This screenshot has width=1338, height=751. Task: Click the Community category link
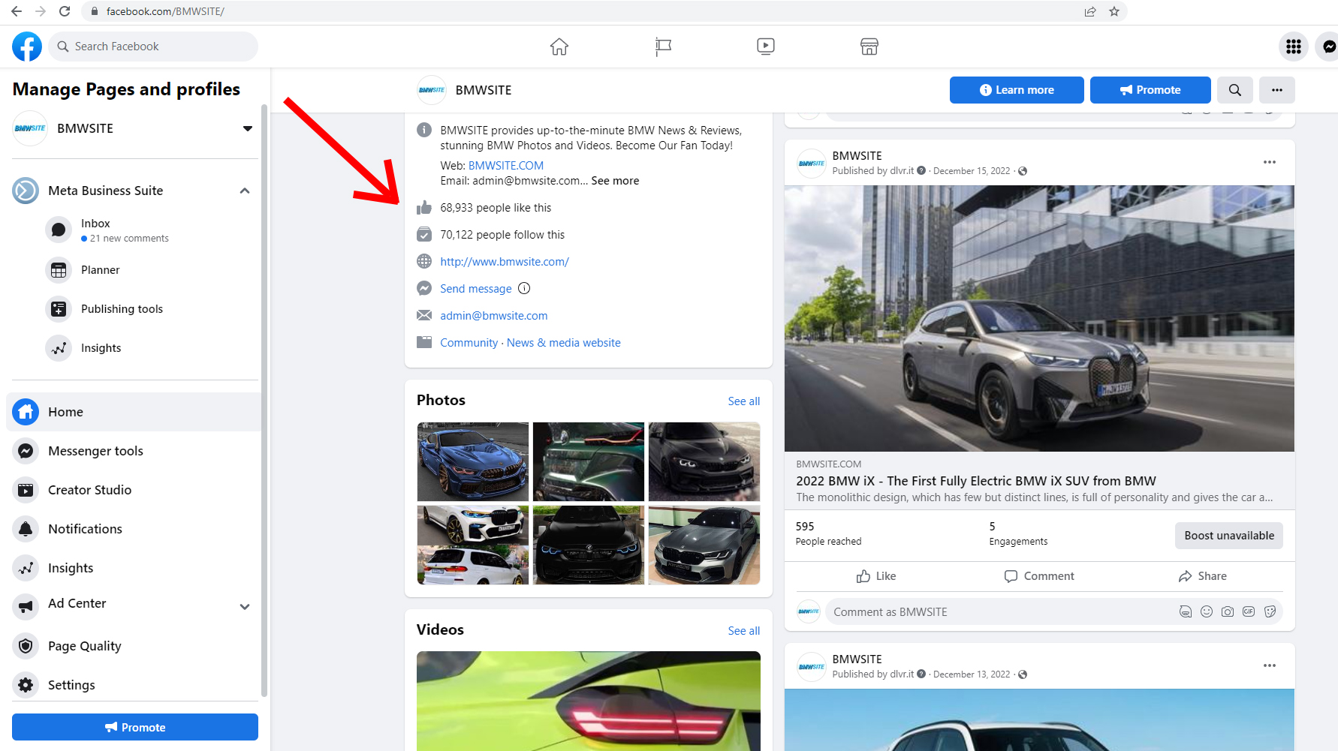click(x=469, y=343)
